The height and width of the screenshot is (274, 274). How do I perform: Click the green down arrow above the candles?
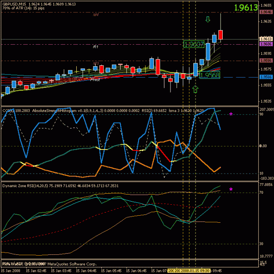pyautogui.click(x=208, y=19)
